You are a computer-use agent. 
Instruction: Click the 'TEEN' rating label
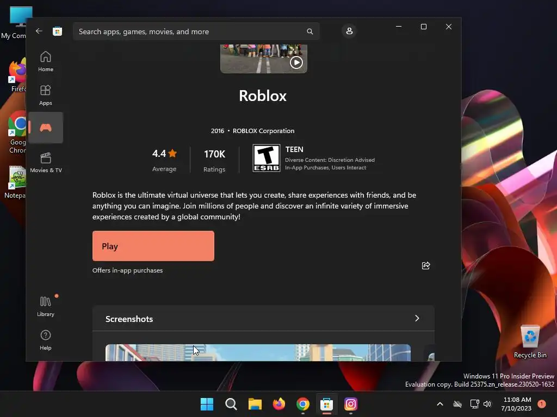point(294,150)
